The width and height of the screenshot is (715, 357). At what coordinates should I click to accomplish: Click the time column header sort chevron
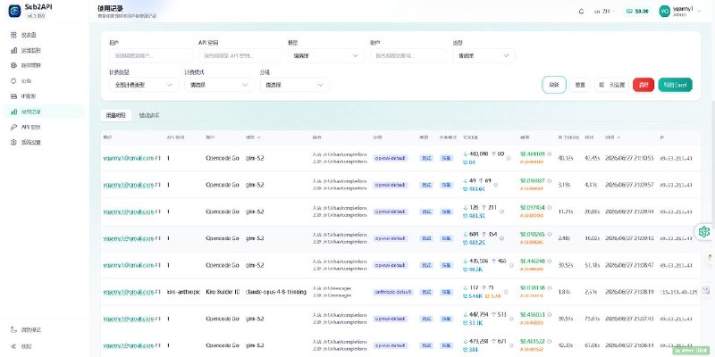pos(618,137)
